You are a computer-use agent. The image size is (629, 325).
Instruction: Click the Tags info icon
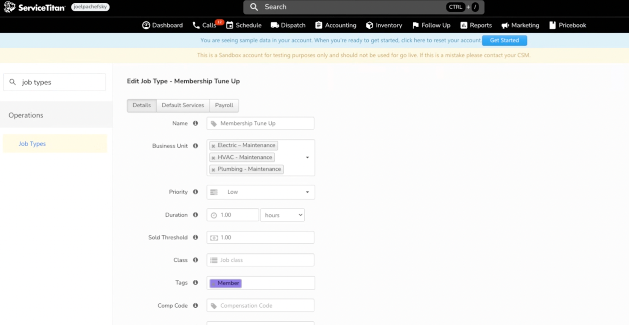pyautogui.click(x=195, y=283)
